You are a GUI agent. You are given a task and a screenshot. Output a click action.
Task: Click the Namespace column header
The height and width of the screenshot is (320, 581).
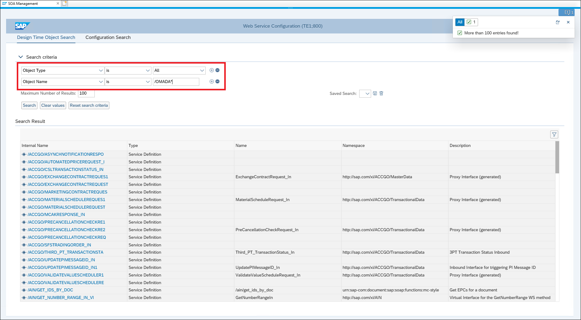point(395,146)
